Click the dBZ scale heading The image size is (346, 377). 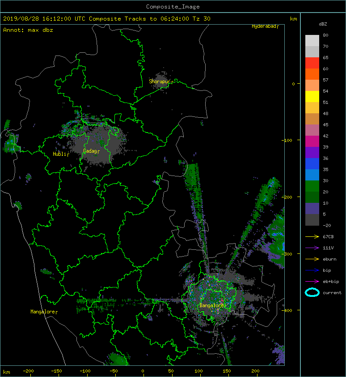tap(323, 24)
